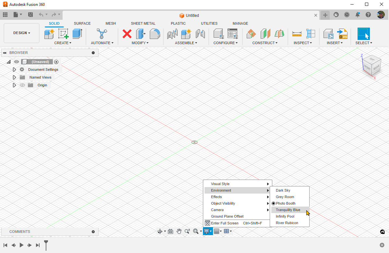The height and width of the screenshot is (253, 389).
Task: Open the Effects submenu
Action: point(217,197)
